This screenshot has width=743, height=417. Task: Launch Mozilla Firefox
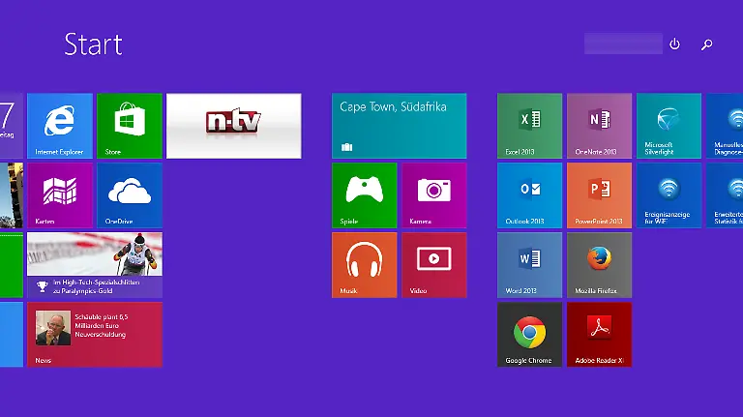600,265
